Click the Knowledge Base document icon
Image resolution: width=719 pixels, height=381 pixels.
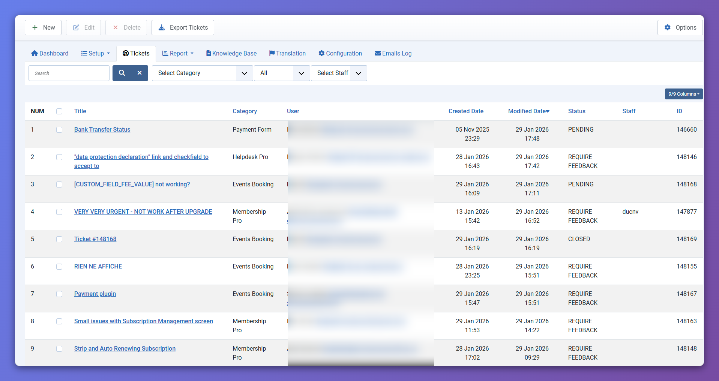(x=209, y=53)
